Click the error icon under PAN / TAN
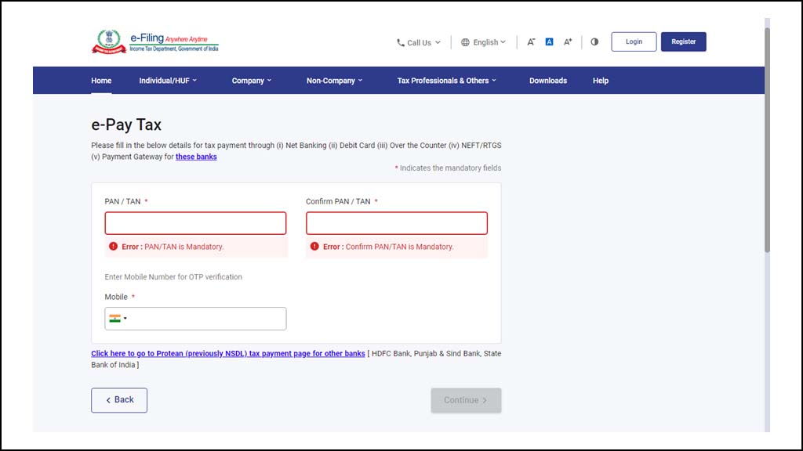The image size is (803, 451). [x=113, y=247]
